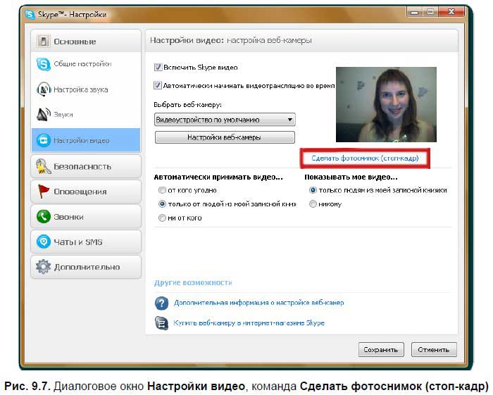Click the Skype general settings icon

point(44,64)
